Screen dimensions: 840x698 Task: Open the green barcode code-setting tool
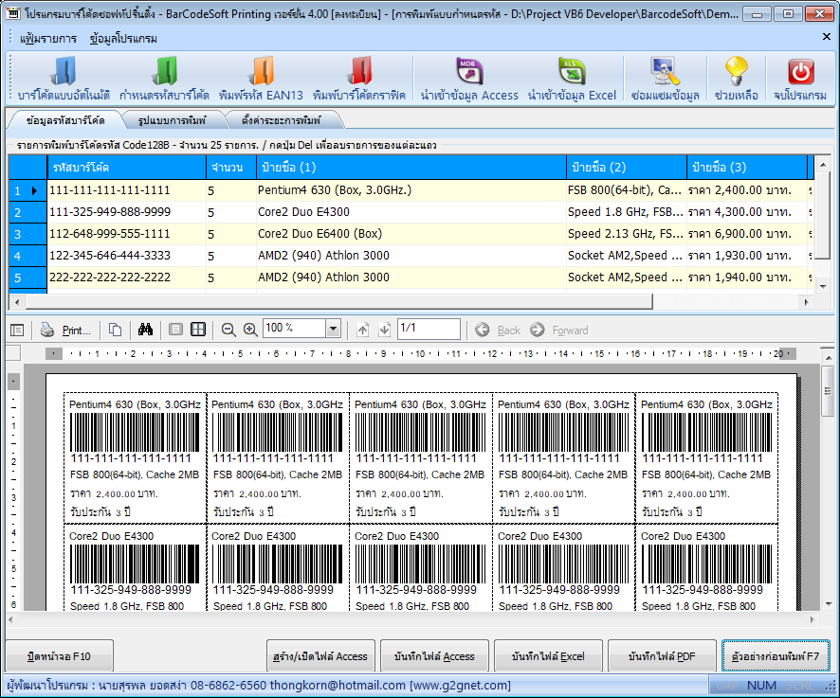pos(164,80)
